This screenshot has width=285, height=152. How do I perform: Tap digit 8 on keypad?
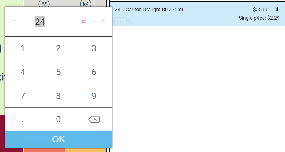point(58,96)
